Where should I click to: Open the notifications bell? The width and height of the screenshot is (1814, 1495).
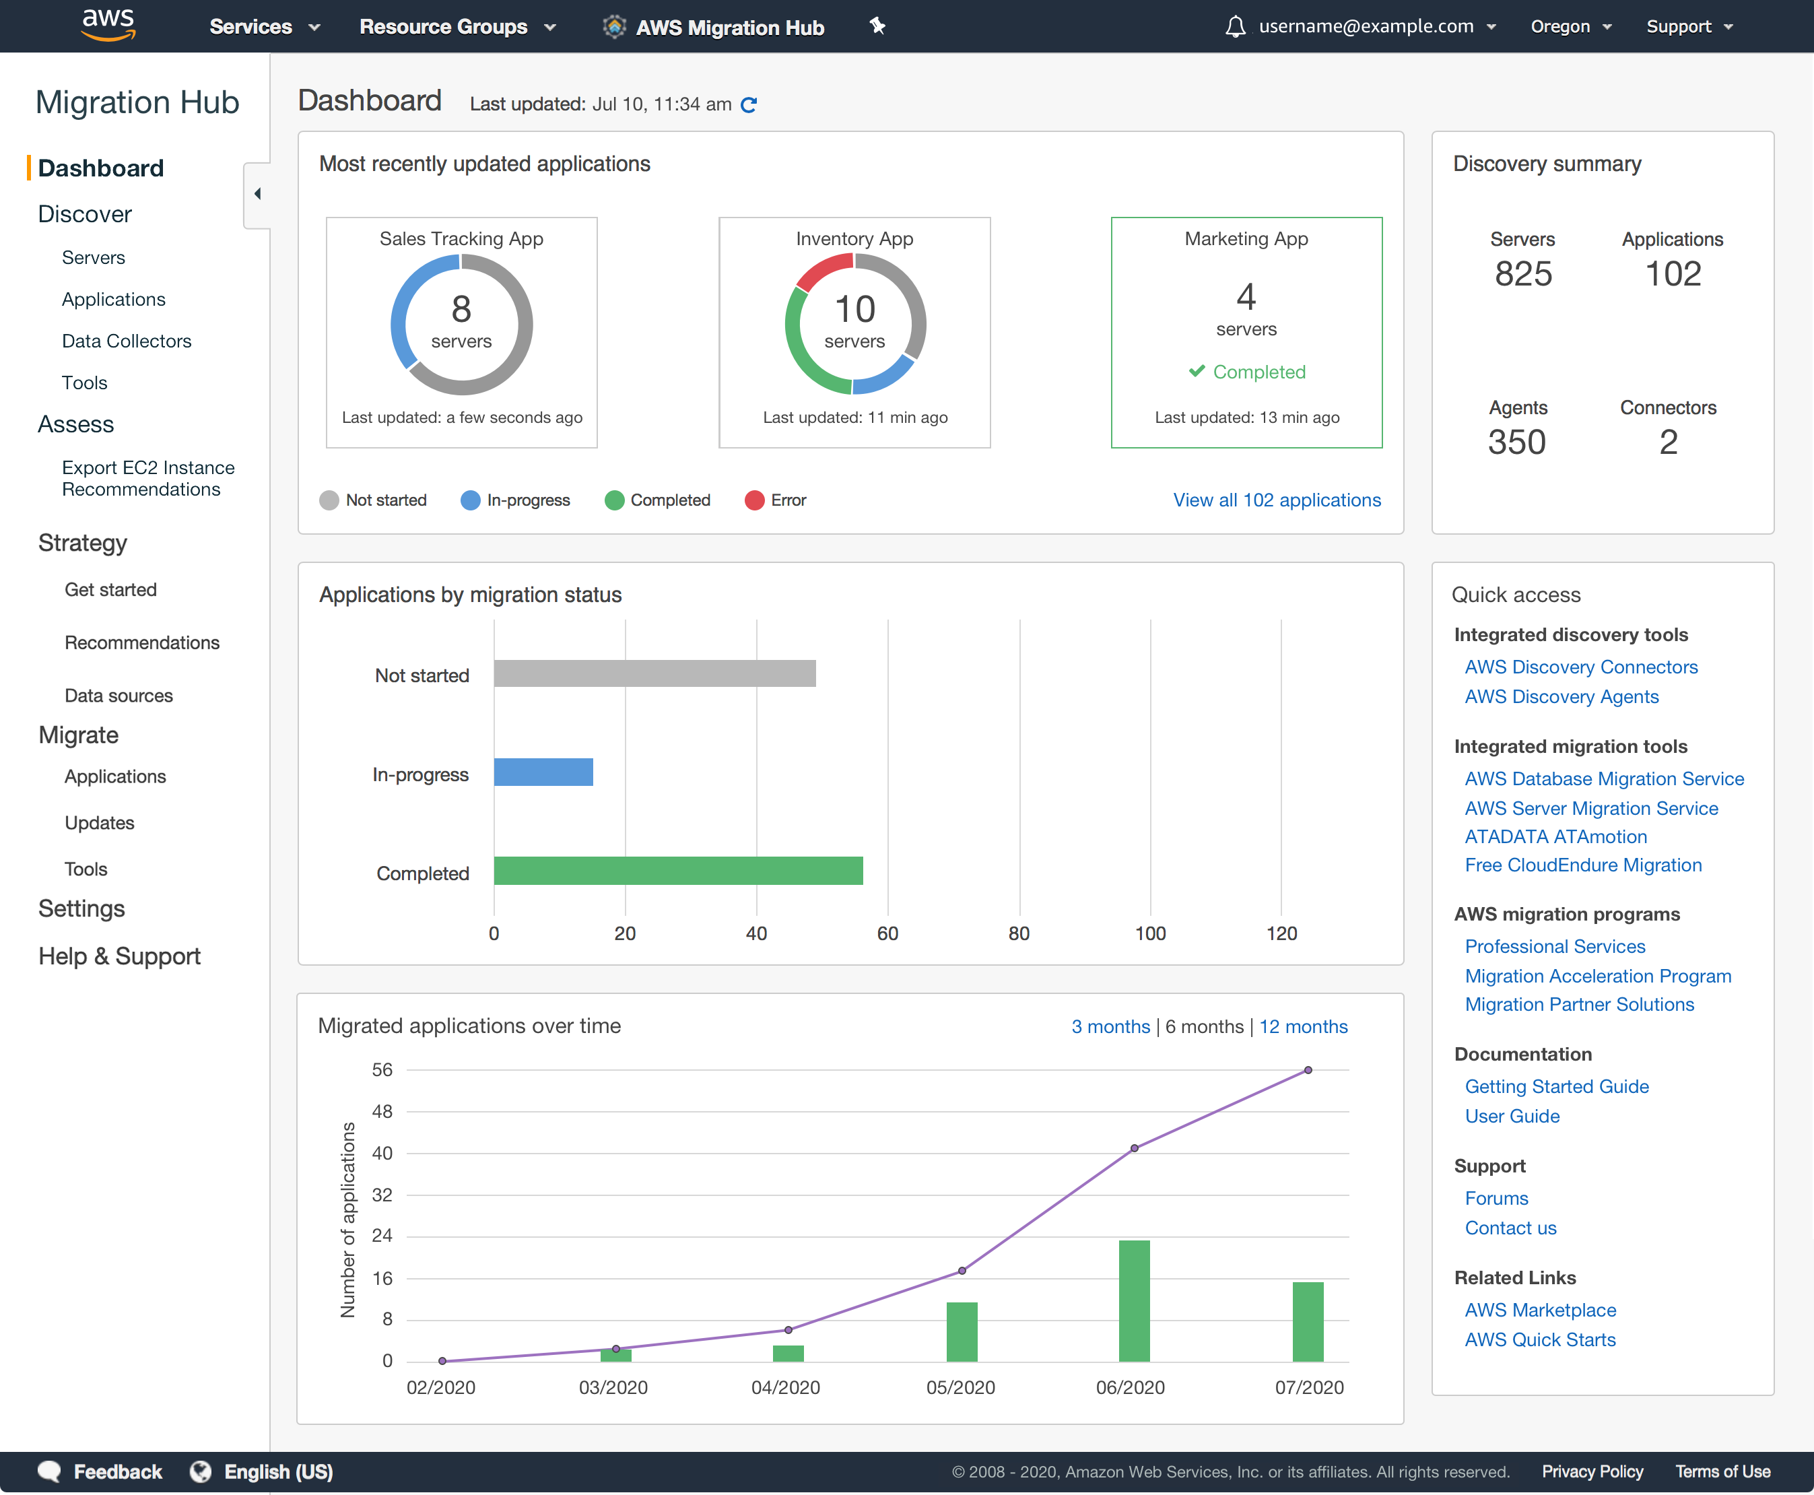coord(1236,27)
